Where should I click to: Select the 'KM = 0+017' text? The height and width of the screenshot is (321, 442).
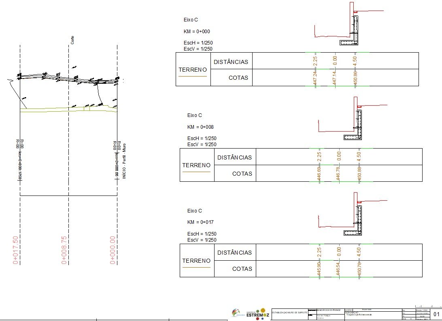pos(200,222)
